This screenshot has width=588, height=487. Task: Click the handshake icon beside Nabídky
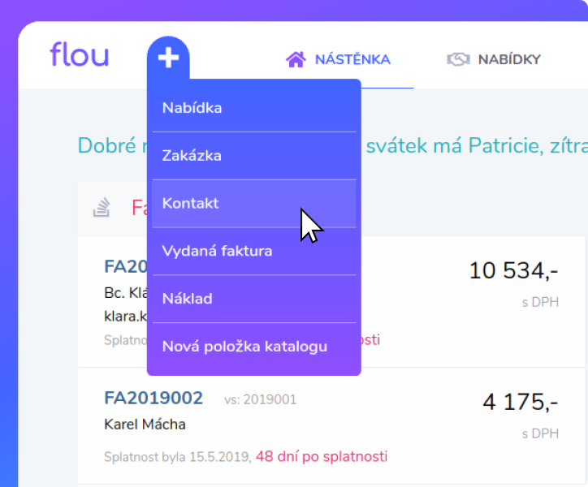pos(458,59)
